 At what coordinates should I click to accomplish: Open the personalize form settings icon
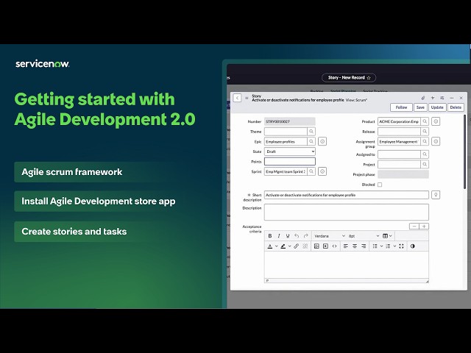click(442, 98)
